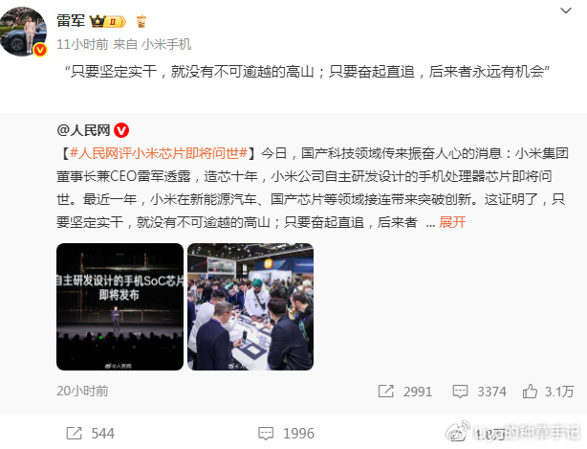
Task: Open the exhibition crowd photo
Action: [250, 306]
